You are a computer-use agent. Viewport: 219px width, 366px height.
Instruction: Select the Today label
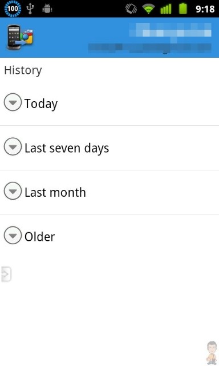[x=41, y=104]
